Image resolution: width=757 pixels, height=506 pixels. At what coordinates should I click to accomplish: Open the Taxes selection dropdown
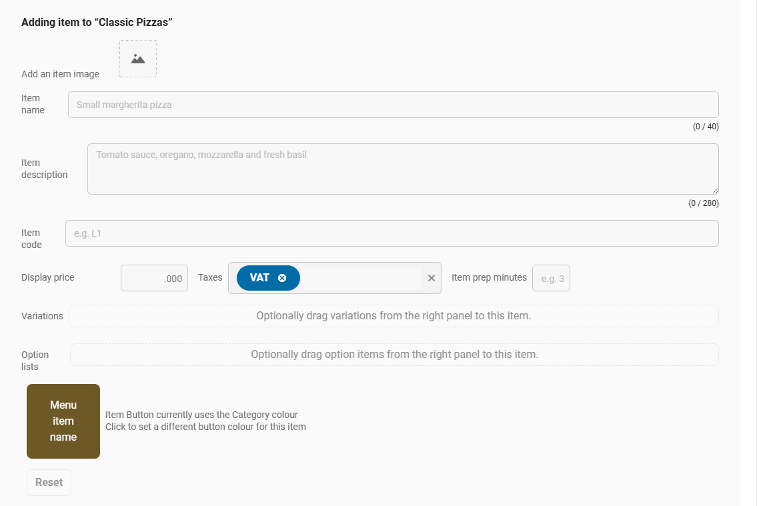click(x=360, y=278)
